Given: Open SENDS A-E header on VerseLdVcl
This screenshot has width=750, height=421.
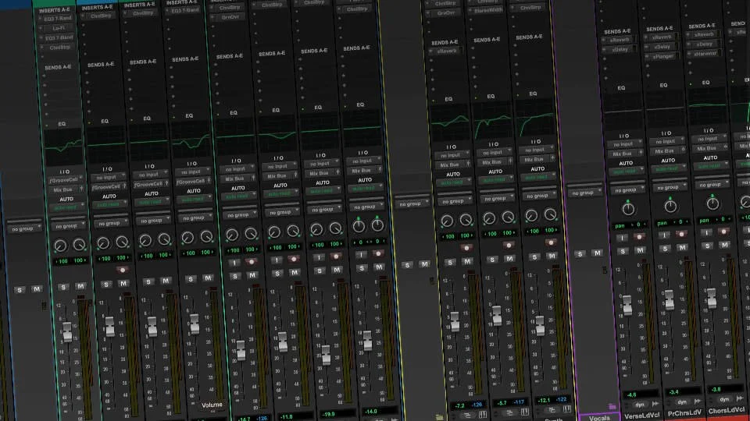Looking at the screenshot, I should 617,31.
